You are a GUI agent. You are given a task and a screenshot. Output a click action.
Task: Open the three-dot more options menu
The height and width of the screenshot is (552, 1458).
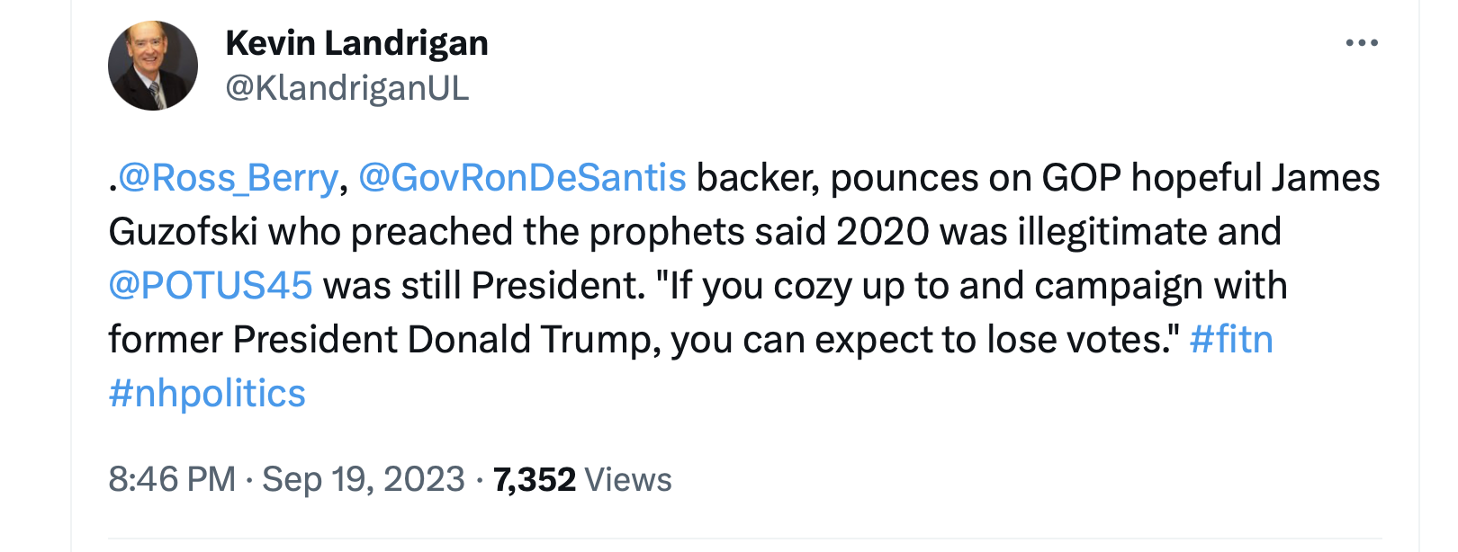click(x=1361, y=43)
